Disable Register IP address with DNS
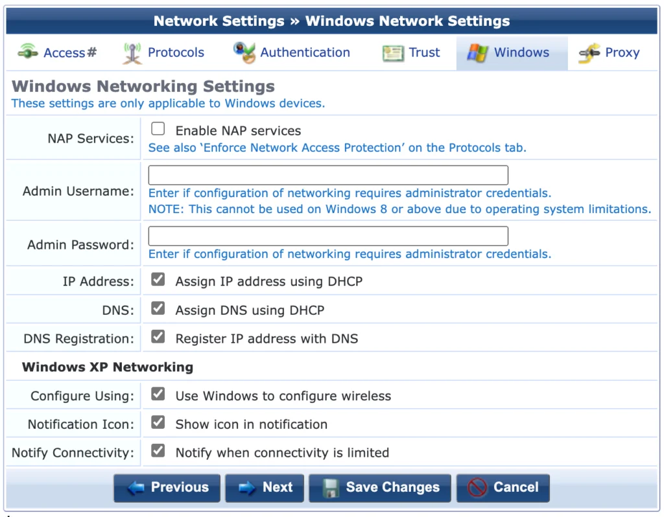Viewport: 664px width, 517px height. point(158,338)
